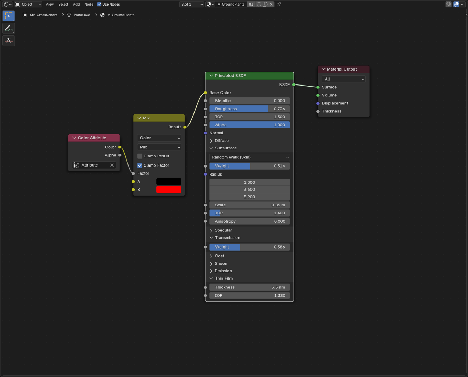Open the Slot 1 dropdown
This screenshot has height=377, width=468.
(192, 5)
